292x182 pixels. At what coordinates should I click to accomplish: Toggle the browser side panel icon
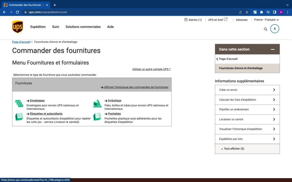tap(274, 12)
